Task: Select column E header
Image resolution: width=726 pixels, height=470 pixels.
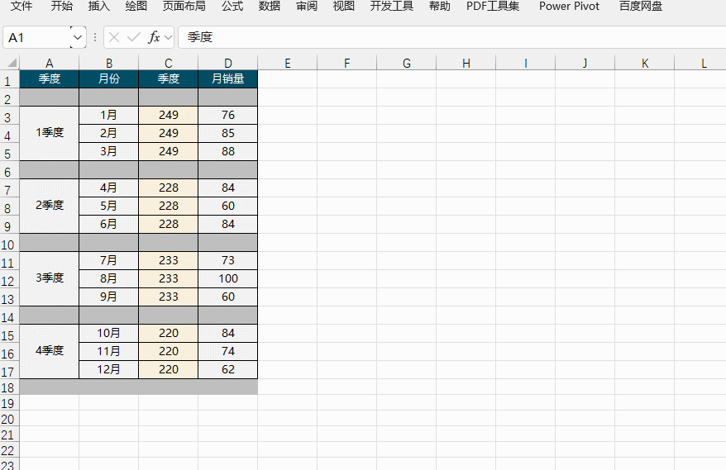Action: (x=288, y=63)
